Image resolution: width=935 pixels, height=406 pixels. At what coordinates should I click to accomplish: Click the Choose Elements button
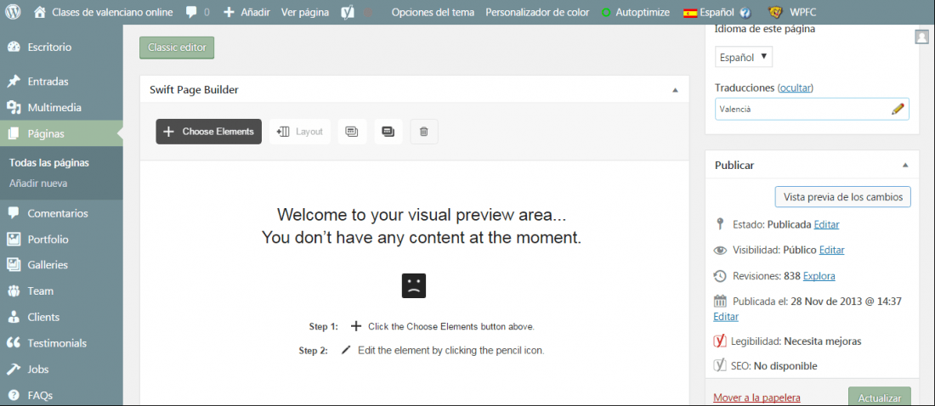coord(209,132)
